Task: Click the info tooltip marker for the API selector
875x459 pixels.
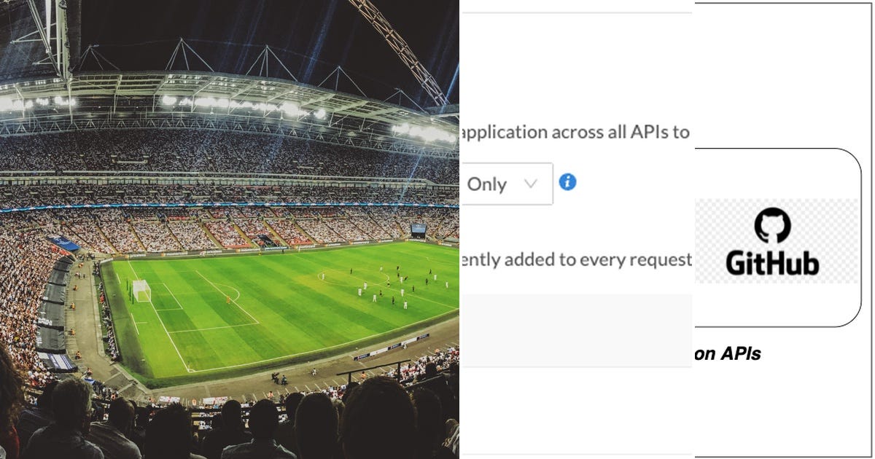Action: (x=568, y=184)
